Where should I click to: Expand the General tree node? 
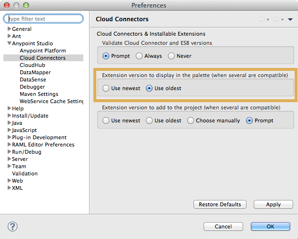click(9, 29)
